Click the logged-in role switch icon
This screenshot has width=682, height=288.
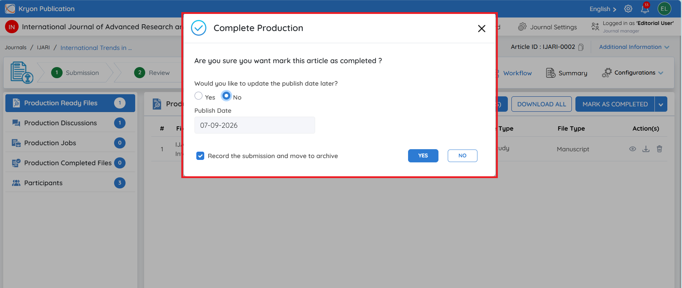coord(595,27)
